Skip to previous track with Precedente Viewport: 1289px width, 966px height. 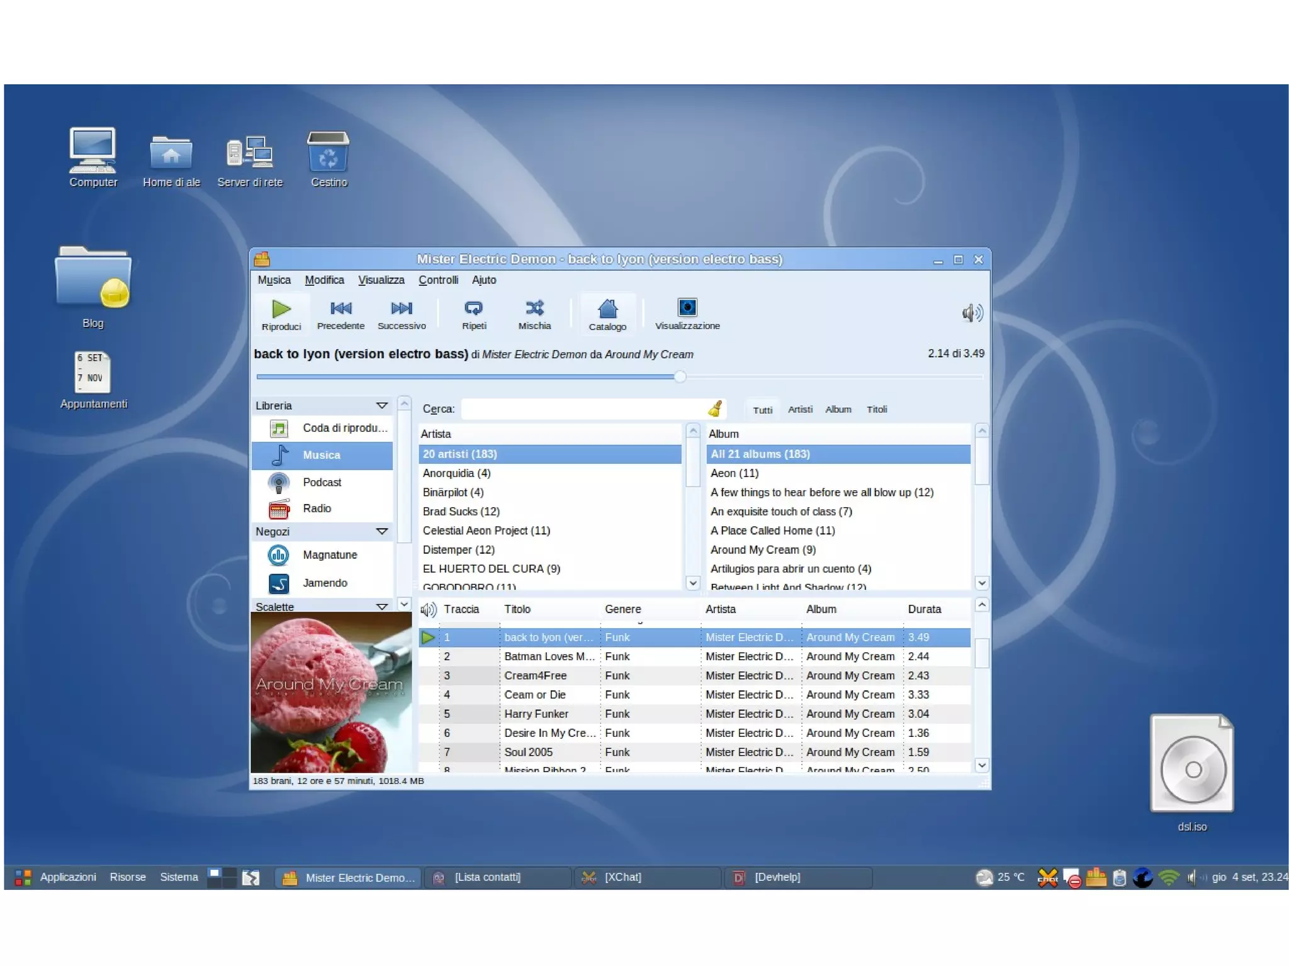[x=341, y=313]
